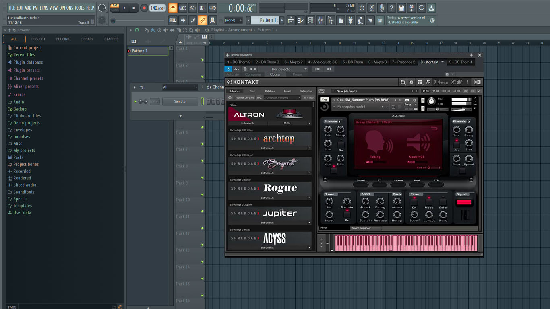Click the Kontakt wrench edit icon

324,100
